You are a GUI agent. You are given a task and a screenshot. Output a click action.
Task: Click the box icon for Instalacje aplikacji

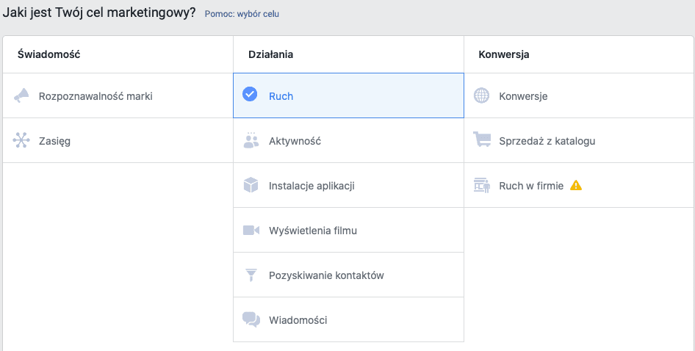(x=251, y=185)
